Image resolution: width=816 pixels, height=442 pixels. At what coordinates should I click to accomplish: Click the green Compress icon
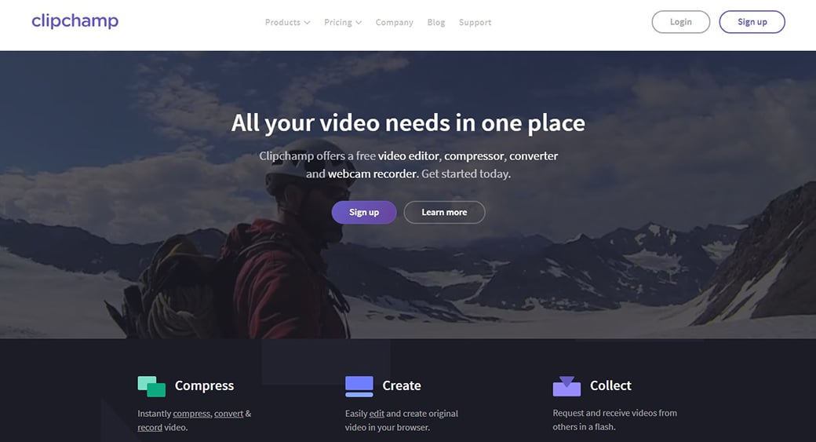tap(151, 385)
